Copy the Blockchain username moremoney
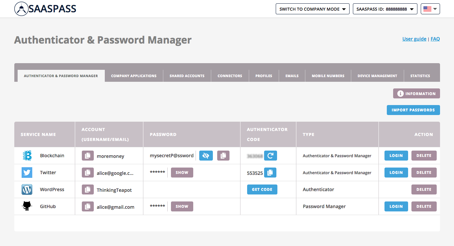 click(x=87, y=156)
